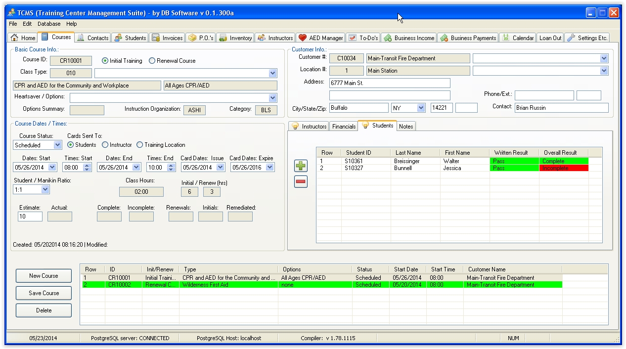The image size is (626, 349).
Task: Select Instructor for Cards Sent To
Action: (105, 145)
